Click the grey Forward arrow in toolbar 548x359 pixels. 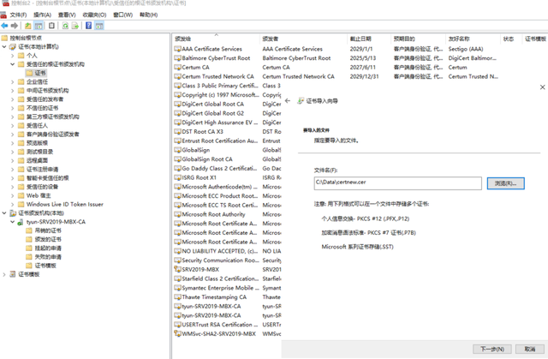click(x=15, y=26)
